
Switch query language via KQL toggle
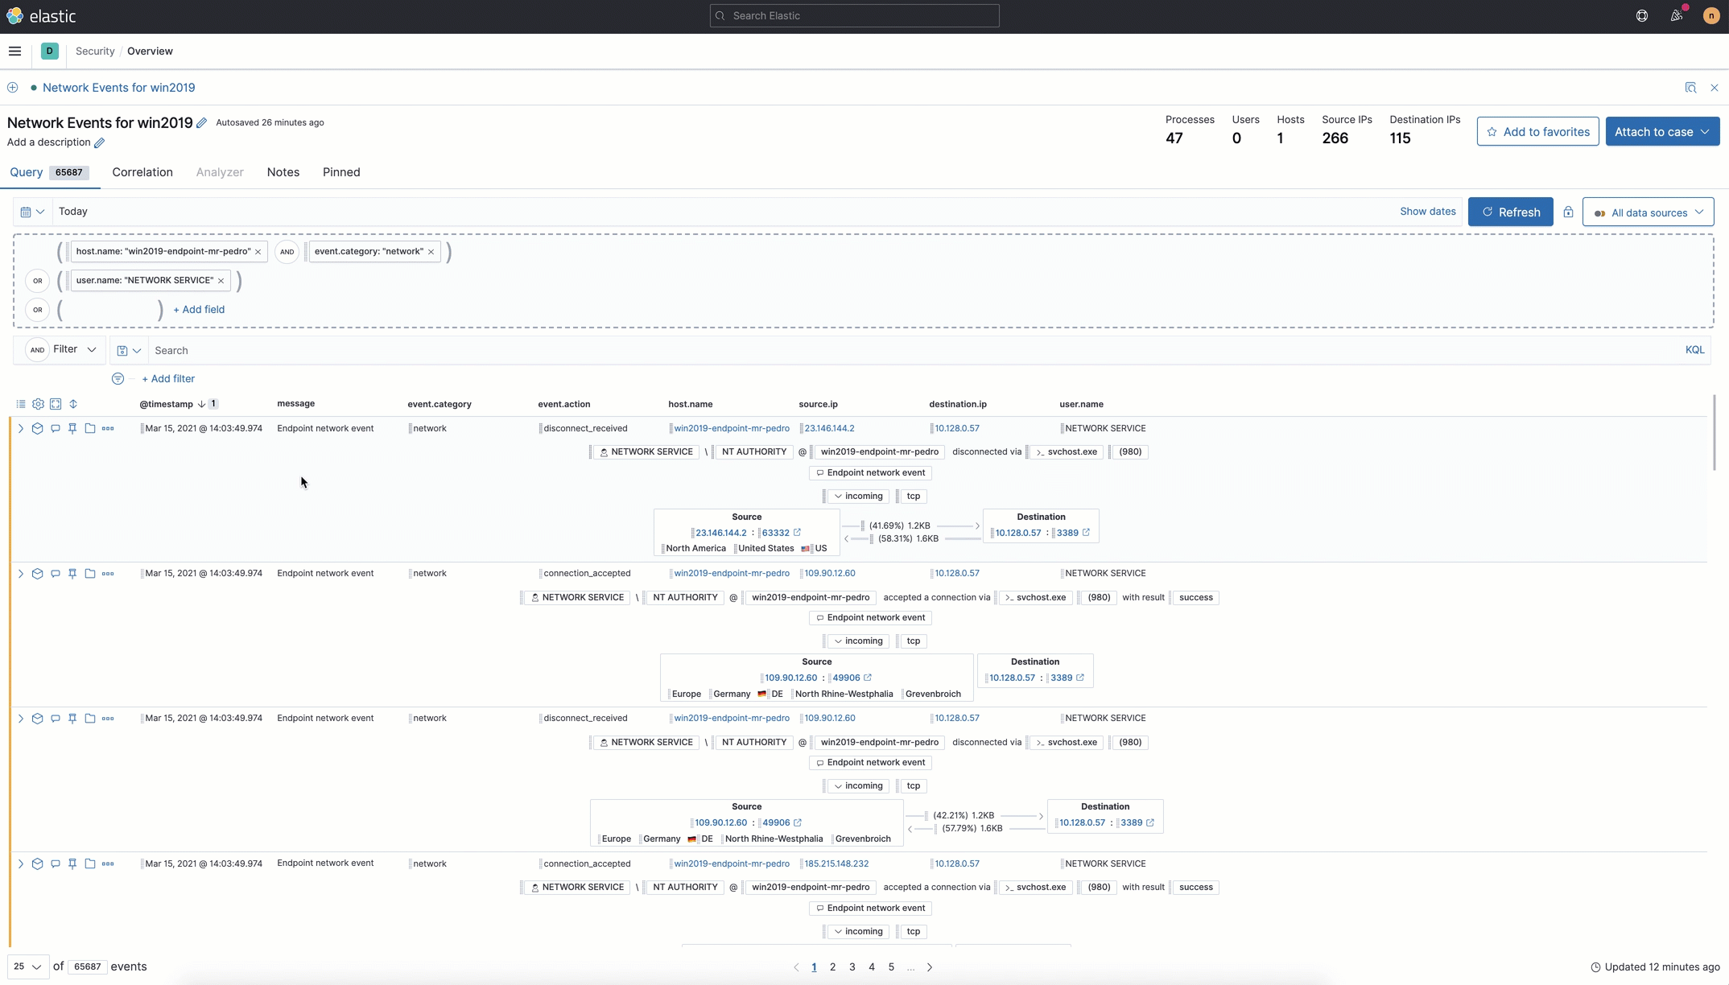1694,349
